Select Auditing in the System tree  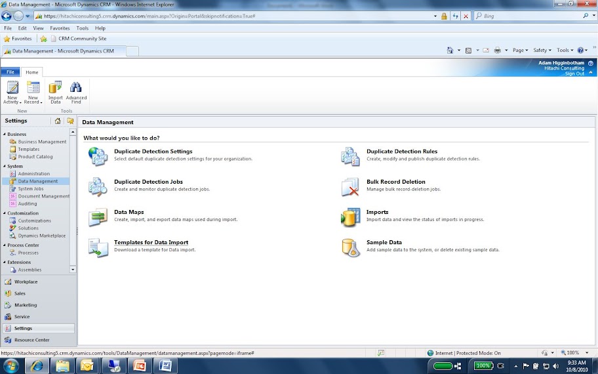pos(28,204)
